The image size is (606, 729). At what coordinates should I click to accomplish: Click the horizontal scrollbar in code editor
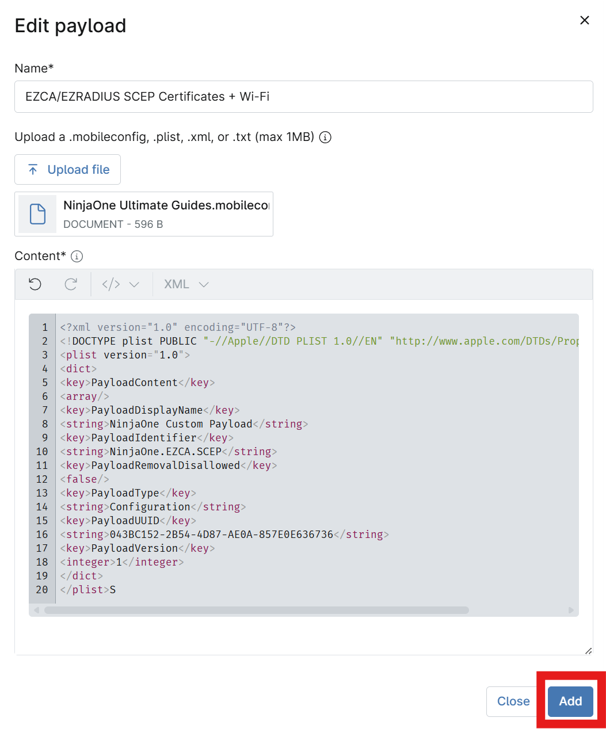(x=257, y=610)
